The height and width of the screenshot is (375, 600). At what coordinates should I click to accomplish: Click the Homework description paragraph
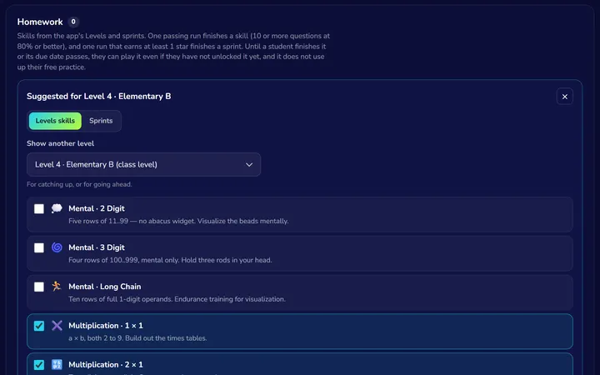tap(173, 52)
